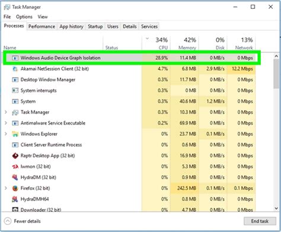Open the File menu
The image size is (281, 232).
[7, 17]
